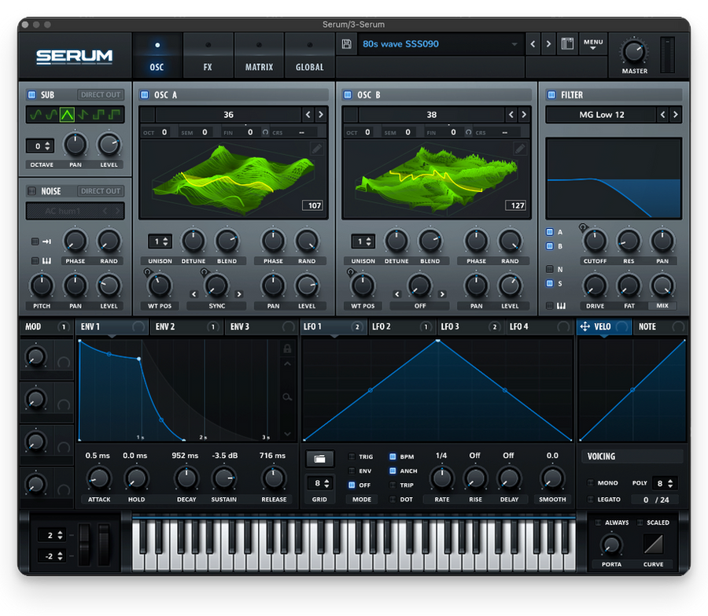Open OSC B wavetable editor pencil icon
This screenshot has width=708, height=616.
(520, 149)
